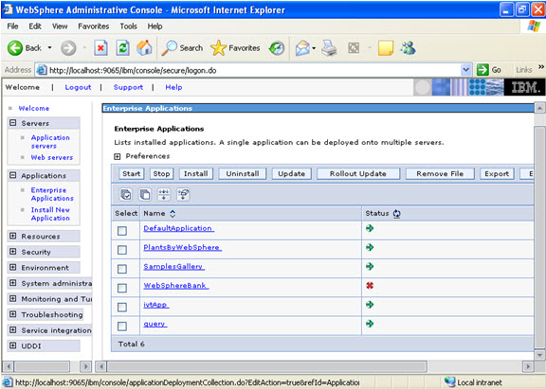Click the IE Back arrow icon
The height and width of the screenshot is (389, 546).
15,48
